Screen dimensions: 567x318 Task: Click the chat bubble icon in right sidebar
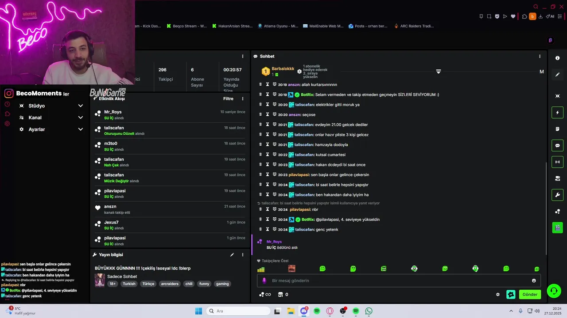[557, 145]
